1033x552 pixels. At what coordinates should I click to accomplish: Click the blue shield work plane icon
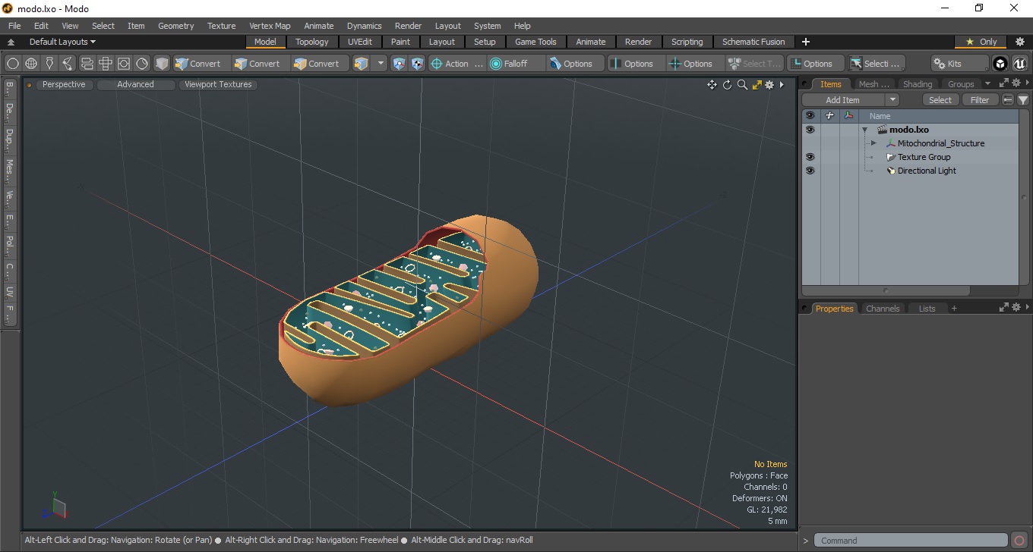click(x=399, y=64)
